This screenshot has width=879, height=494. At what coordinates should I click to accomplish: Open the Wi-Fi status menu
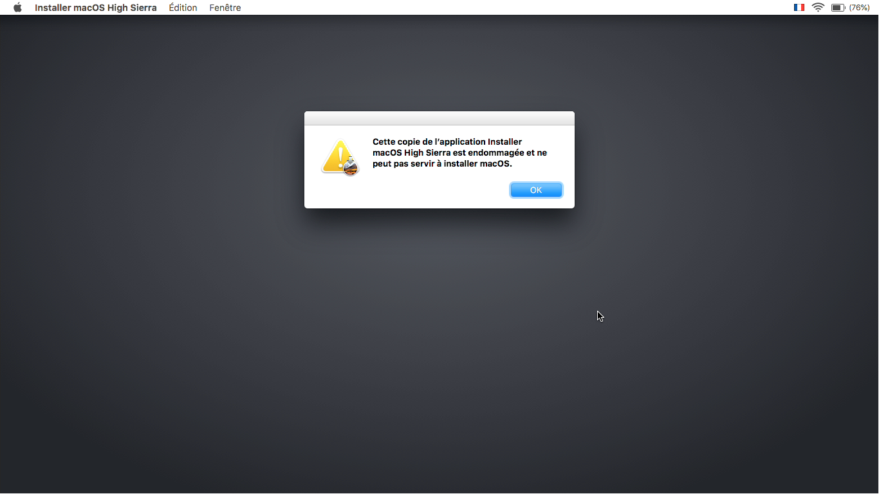click(x=818, y=8)
